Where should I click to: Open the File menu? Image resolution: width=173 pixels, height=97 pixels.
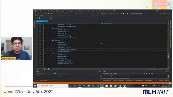coord(38,11)
